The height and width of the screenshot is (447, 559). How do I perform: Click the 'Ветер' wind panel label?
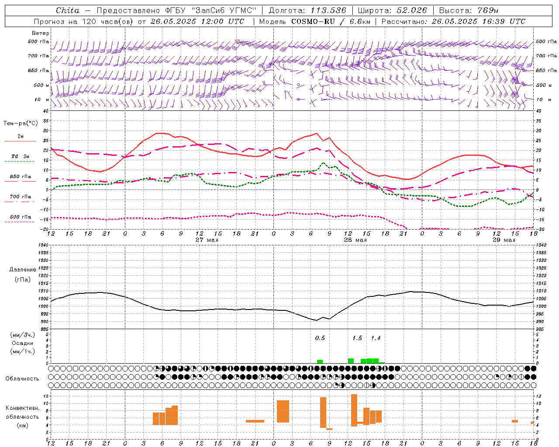[41, 33]
